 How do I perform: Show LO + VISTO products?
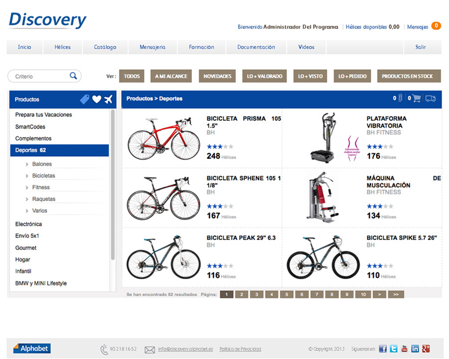(310, 76)
